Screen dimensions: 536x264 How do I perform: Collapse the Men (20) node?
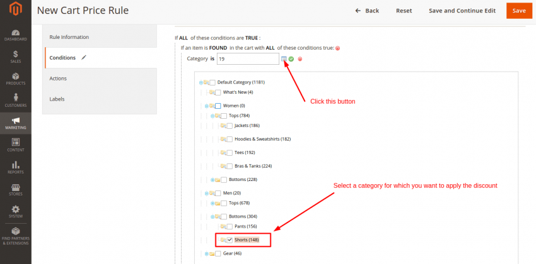(x=206, y=193)
